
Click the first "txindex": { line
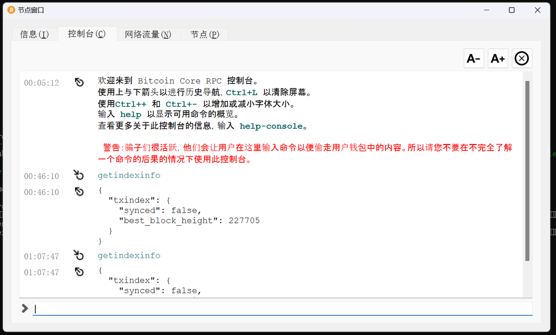point(139,200)
